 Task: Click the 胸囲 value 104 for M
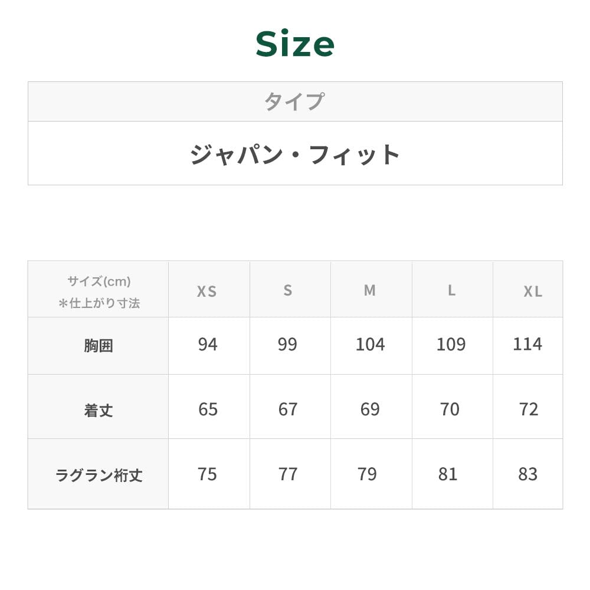pos(370,345)
